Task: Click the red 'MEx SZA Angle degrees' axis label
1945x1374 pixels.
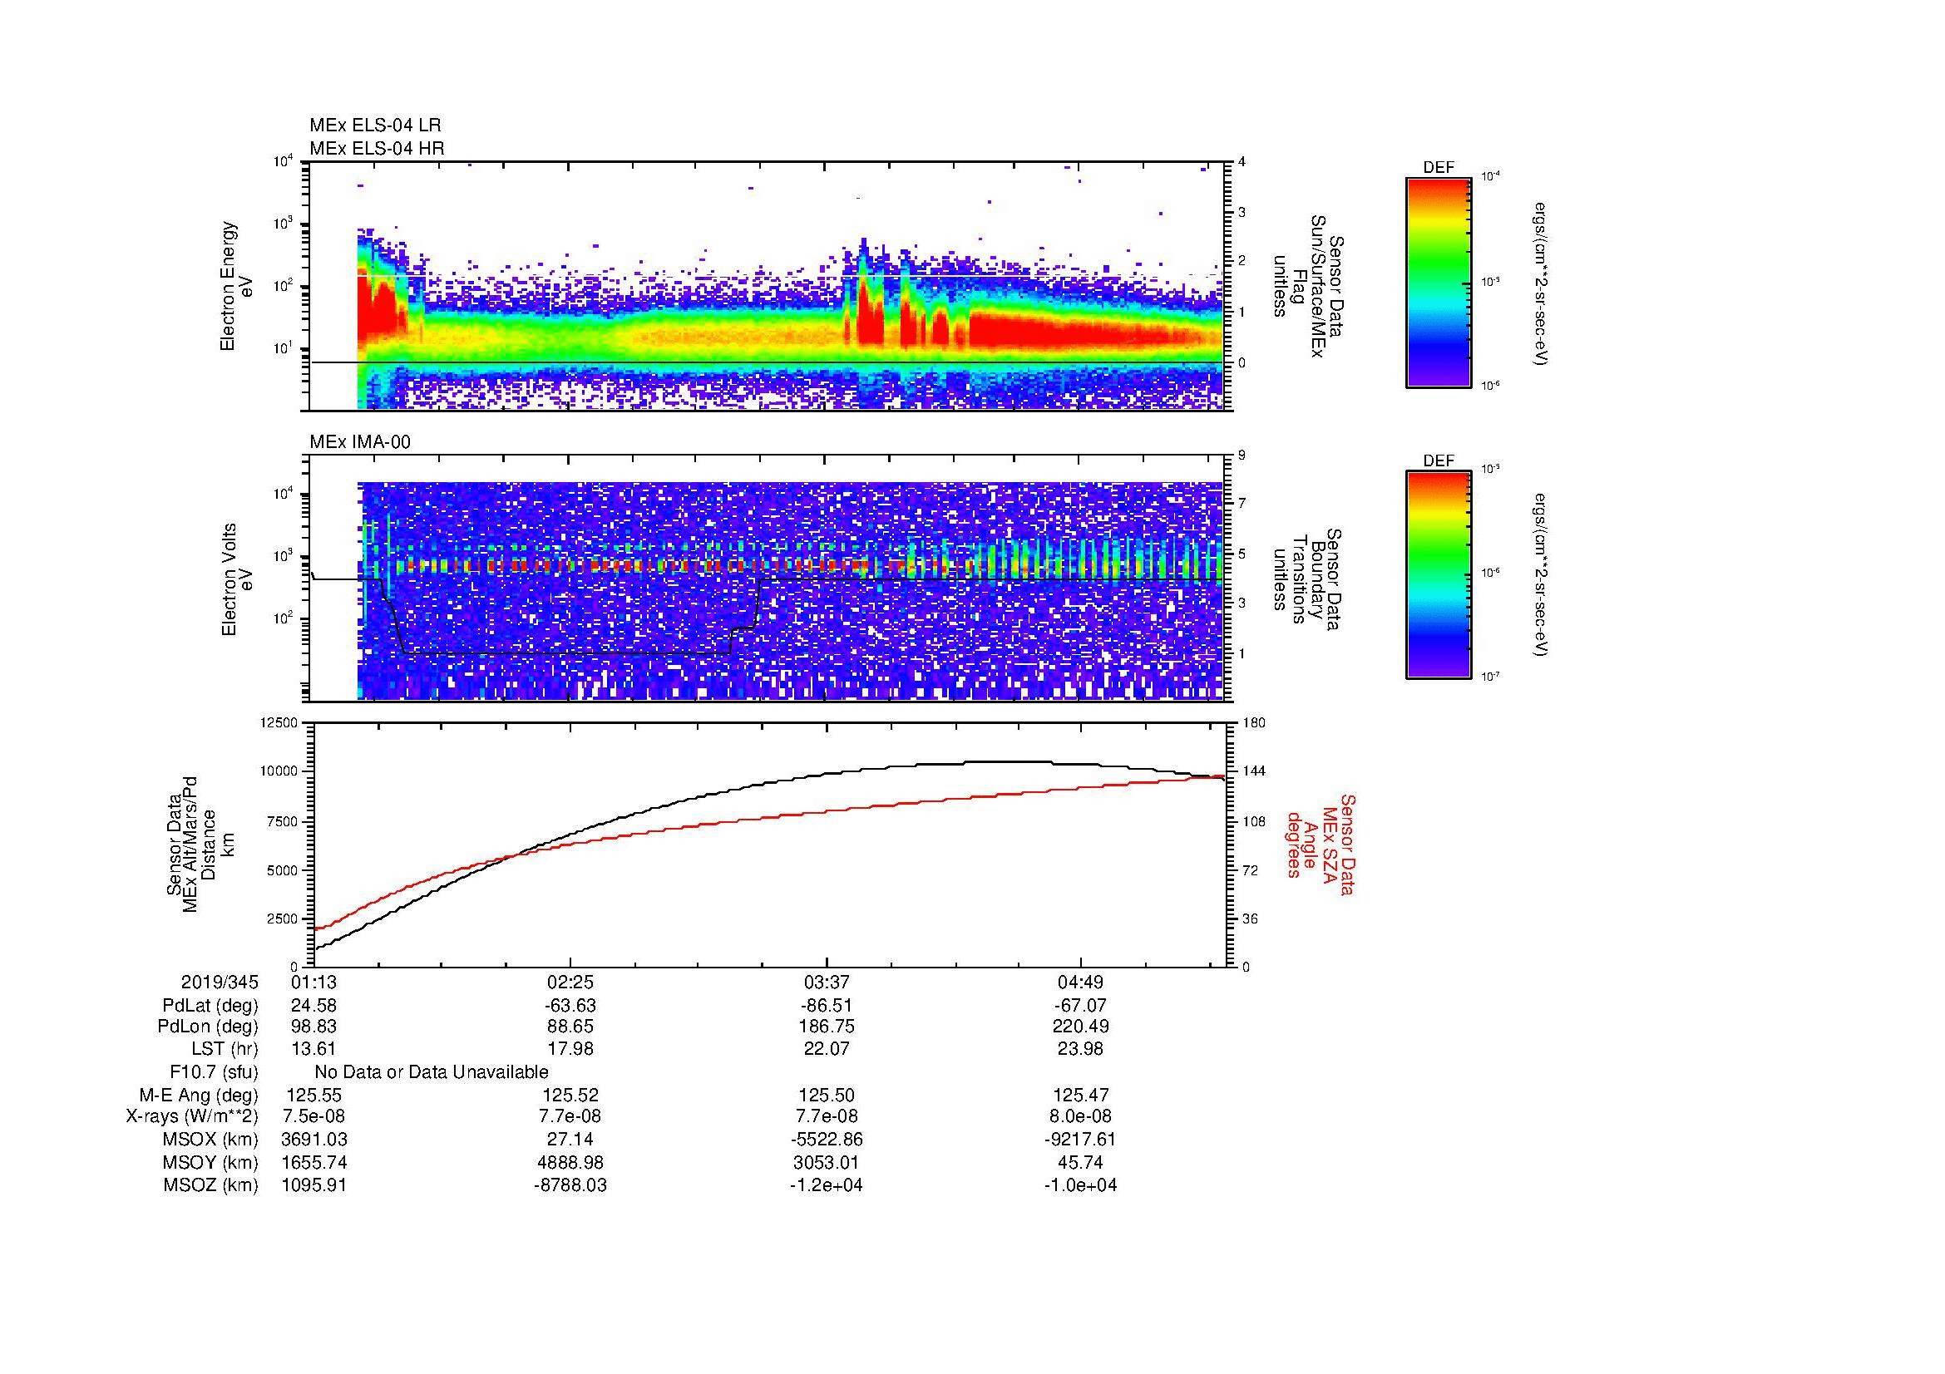Action: (x=1321, y=844)
